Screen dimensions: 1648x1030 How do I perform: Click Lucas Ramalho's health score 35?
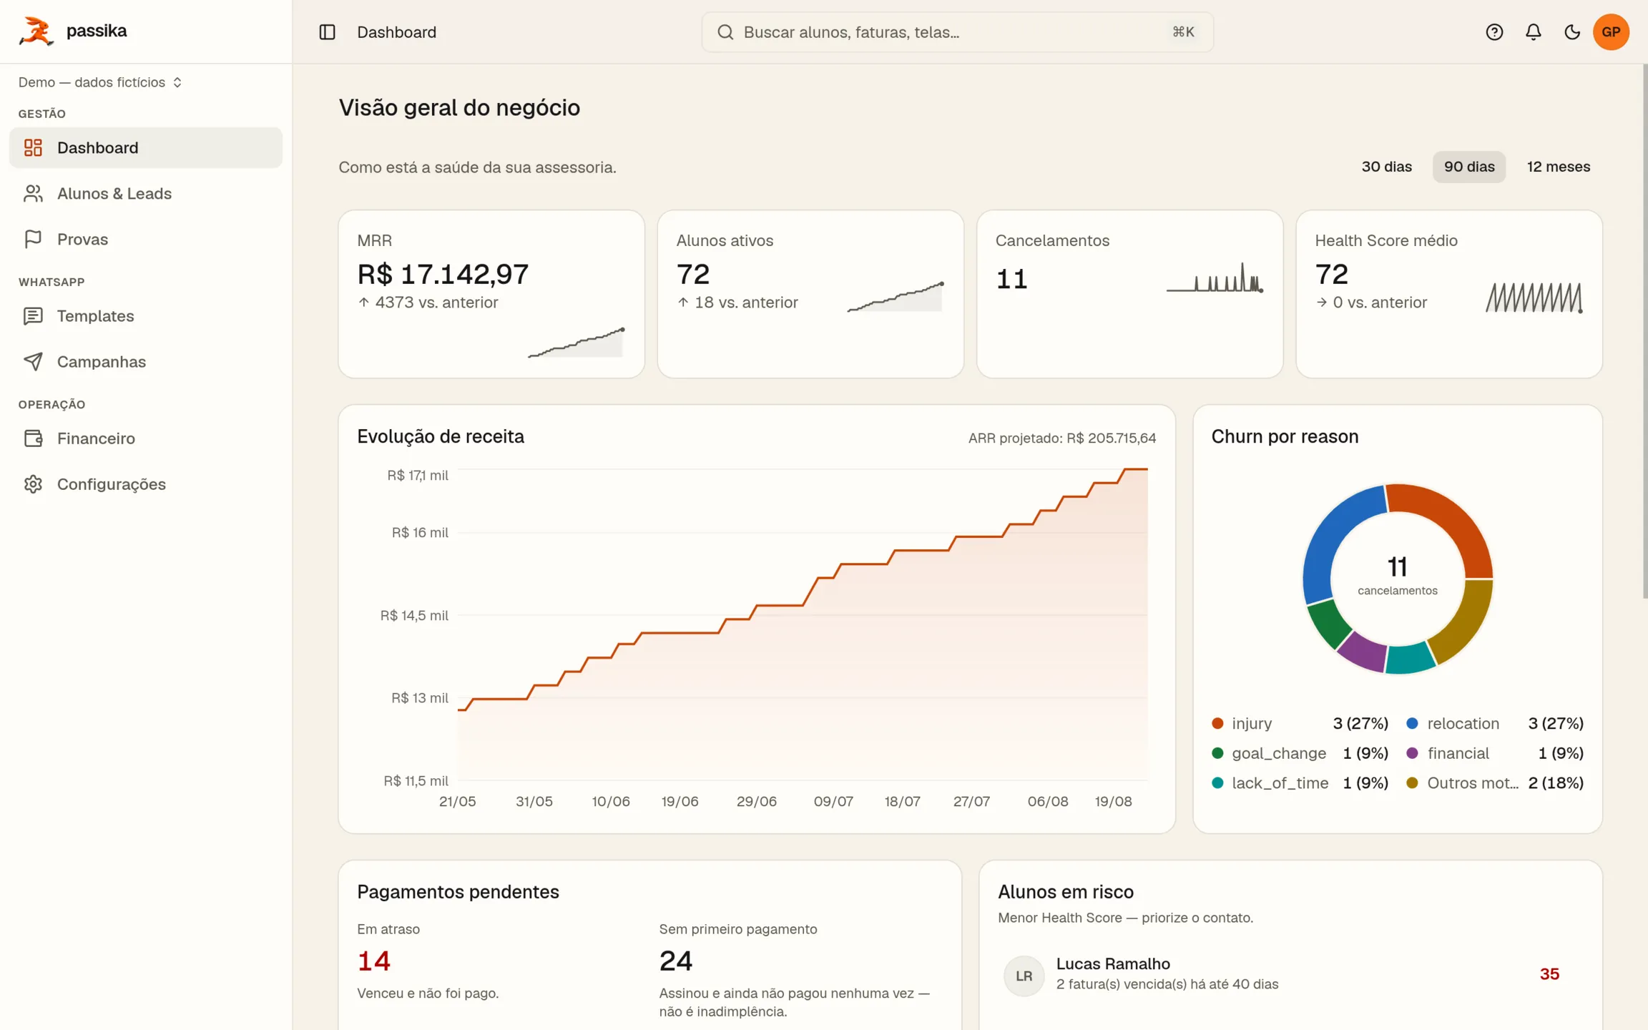1549,974
